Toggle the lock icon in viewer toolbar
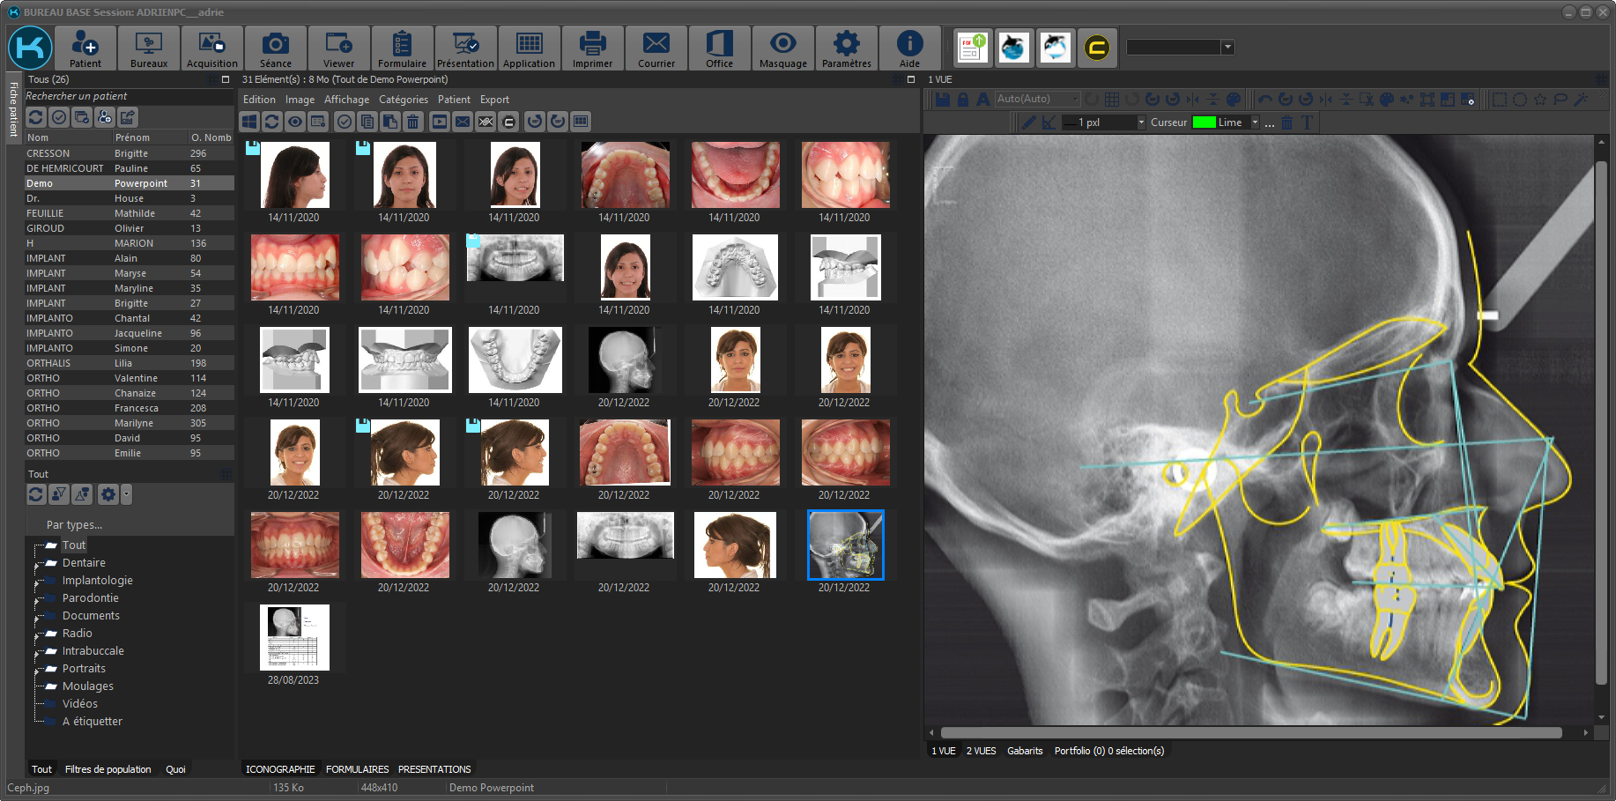1616x801 pixels. tap(963, 100)
